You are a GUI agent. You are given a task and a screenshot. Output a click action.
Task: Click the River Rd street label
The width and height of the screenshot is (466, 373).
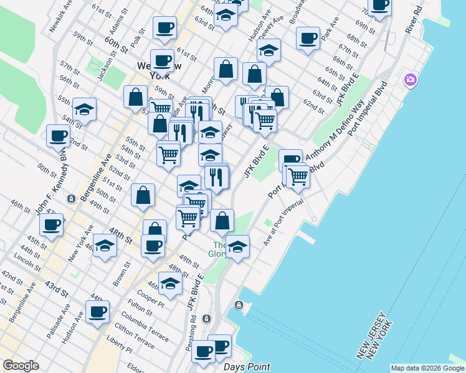click(x=414, y=19)
